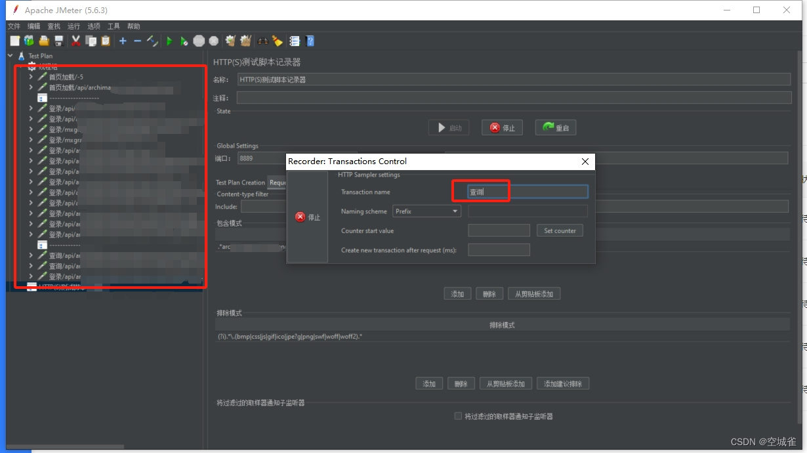
Task: Open the 文件 menu
Action: tap(14, 26)
